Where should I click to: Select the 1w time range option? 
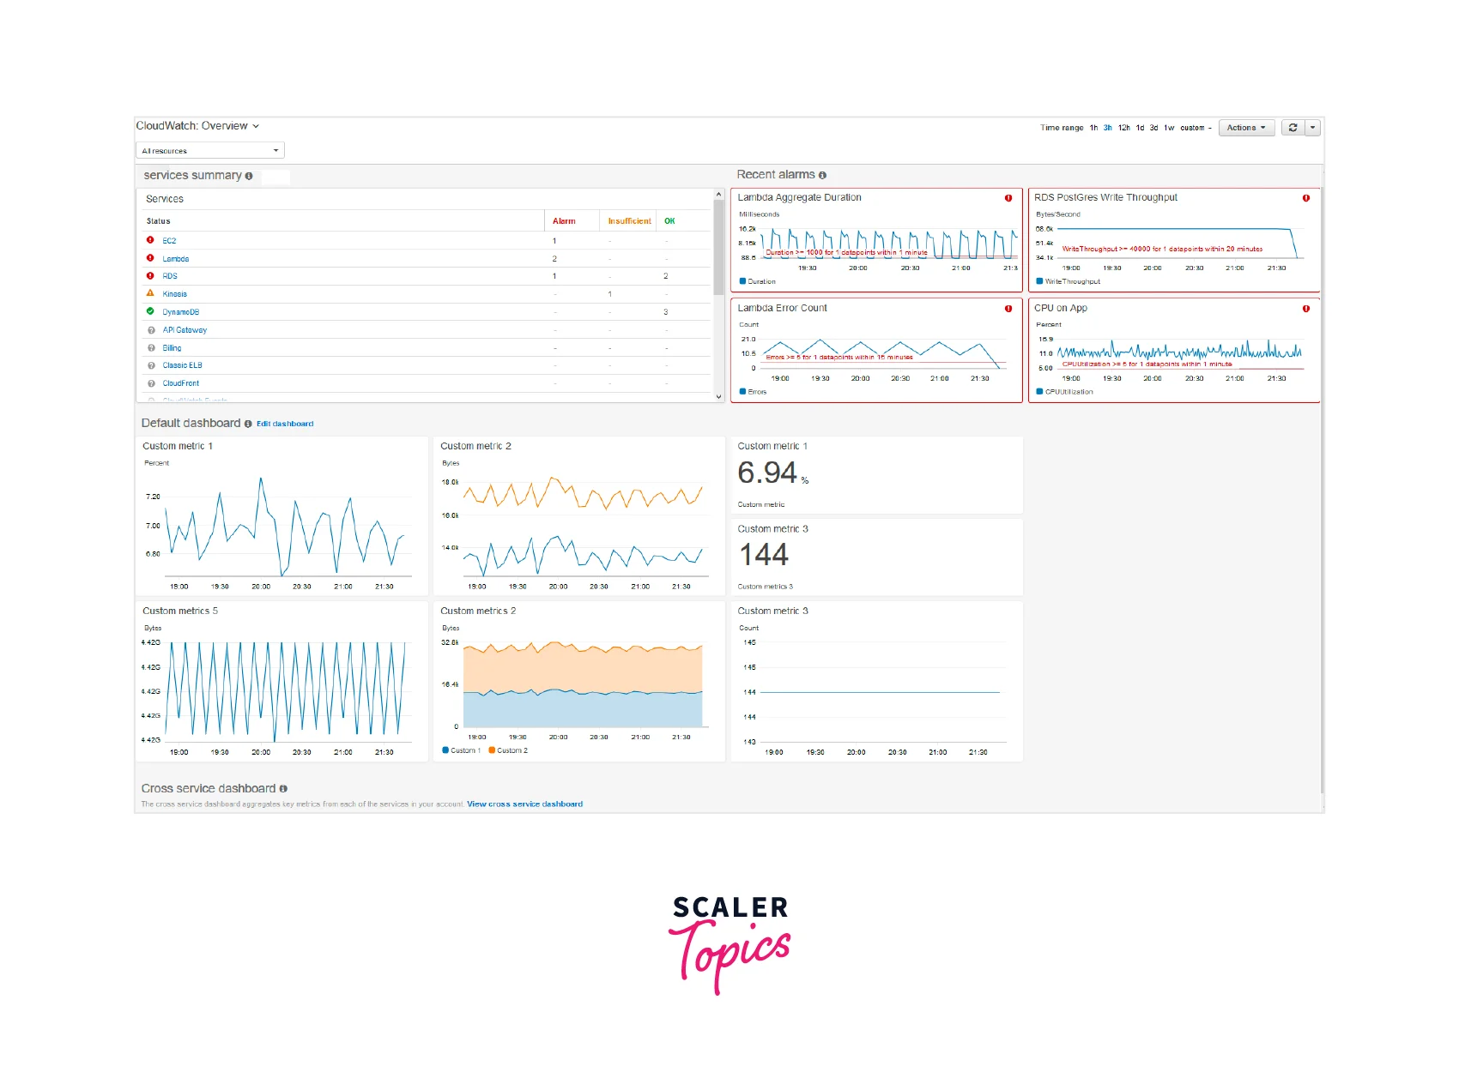point(1169,128)
